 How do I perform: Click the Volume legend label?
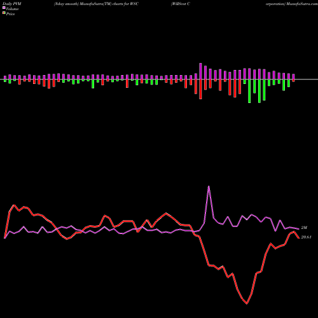pyautogui.click(x=12, y=9)
